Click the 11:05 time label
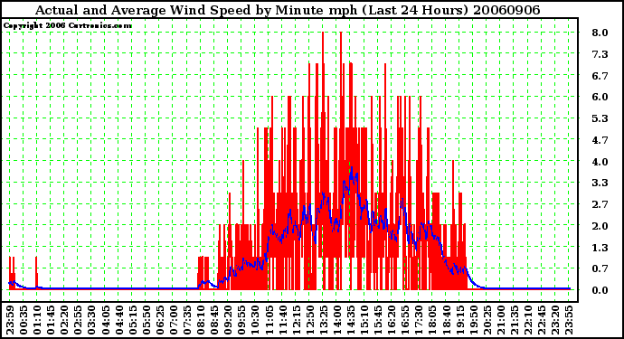The height and width of the screenshot is (339, 624). point(269,320)
